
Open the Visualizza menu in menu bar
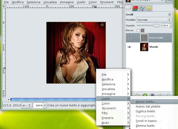(50, 2)
